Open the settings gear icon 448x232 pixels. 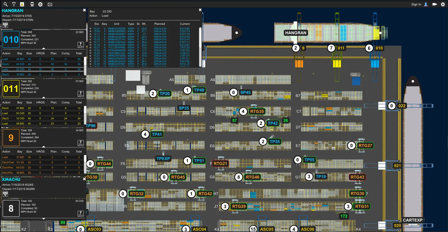point(443,4)
